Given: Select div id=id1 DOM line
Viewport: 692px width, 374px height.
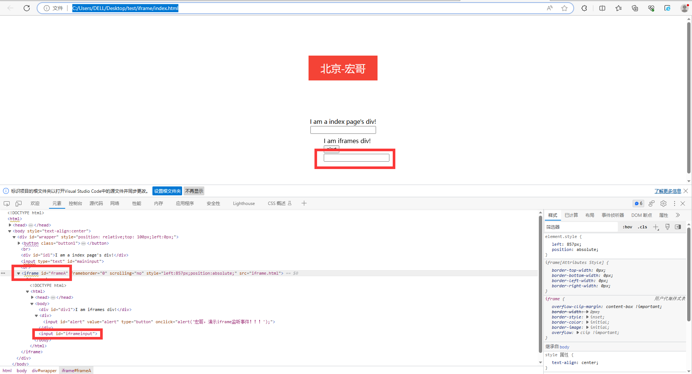Looking at the screenshot, I should [75, 255].
